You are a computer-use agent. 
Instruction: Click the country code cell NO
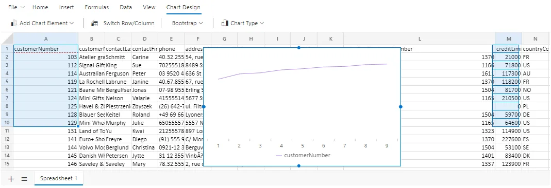[535, 90]
